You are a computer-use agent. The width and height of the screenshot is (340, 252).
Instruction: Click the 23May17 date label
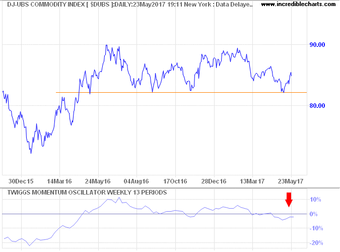291,181
